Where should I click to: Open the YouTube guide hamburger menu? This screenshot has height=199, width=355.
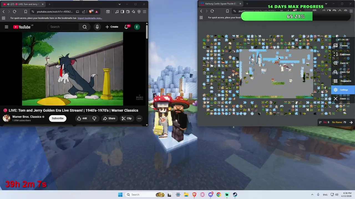point(6,27)
